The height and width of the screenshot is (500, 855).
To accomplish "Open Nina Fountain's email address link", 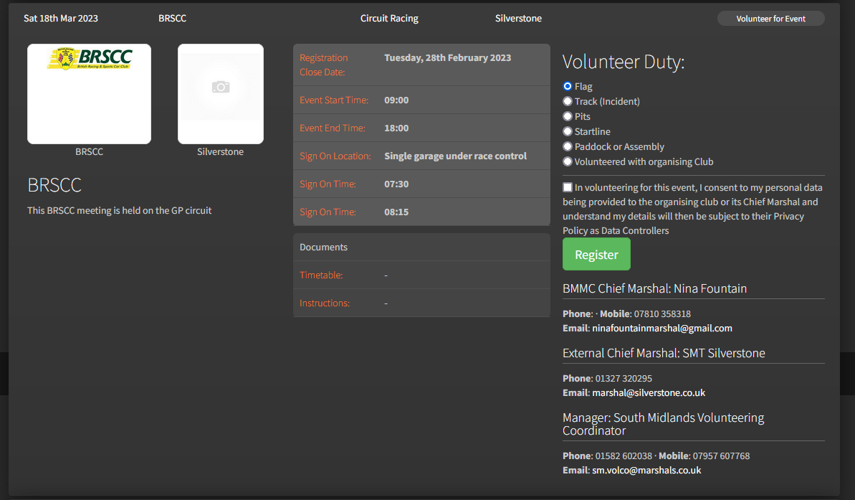I will (x=662, y=328).
